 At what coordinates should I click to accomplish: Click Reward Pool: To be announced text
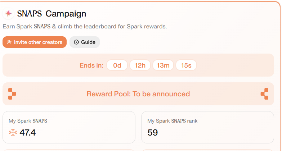pos(138,94)
